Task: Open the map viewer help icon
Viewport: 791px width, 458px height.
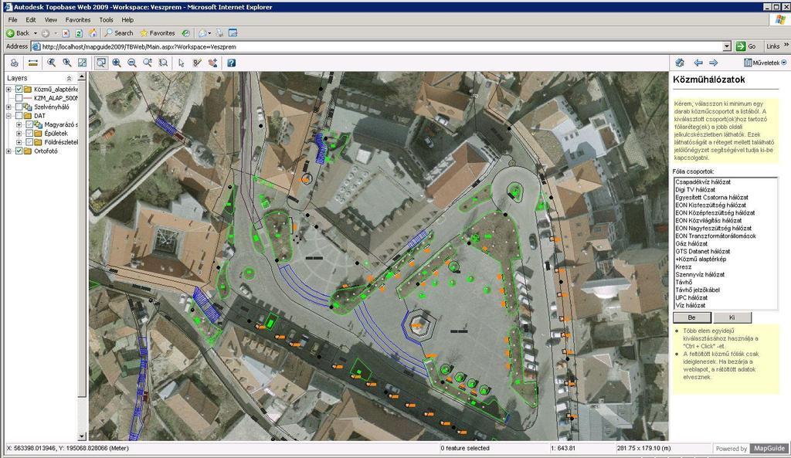Action: coord(231,63)
